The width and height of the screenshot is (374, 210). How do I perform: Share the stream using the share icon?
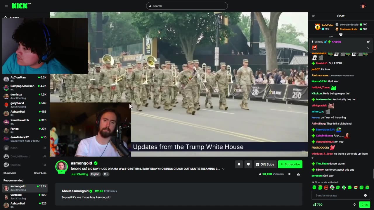(x=289, y=174)
